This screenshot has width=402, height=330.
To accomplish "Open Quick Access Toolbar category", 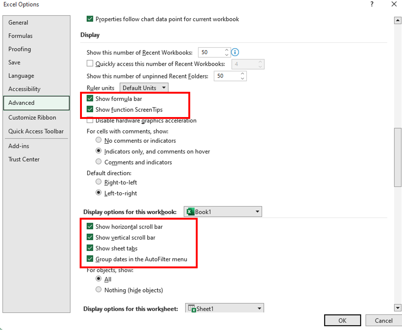I will (x=36, y=131).
